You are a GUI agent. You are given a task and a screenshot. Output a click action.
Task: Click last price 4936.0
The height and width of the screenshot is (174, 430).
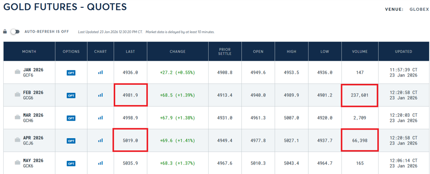[x=130, y=72]
